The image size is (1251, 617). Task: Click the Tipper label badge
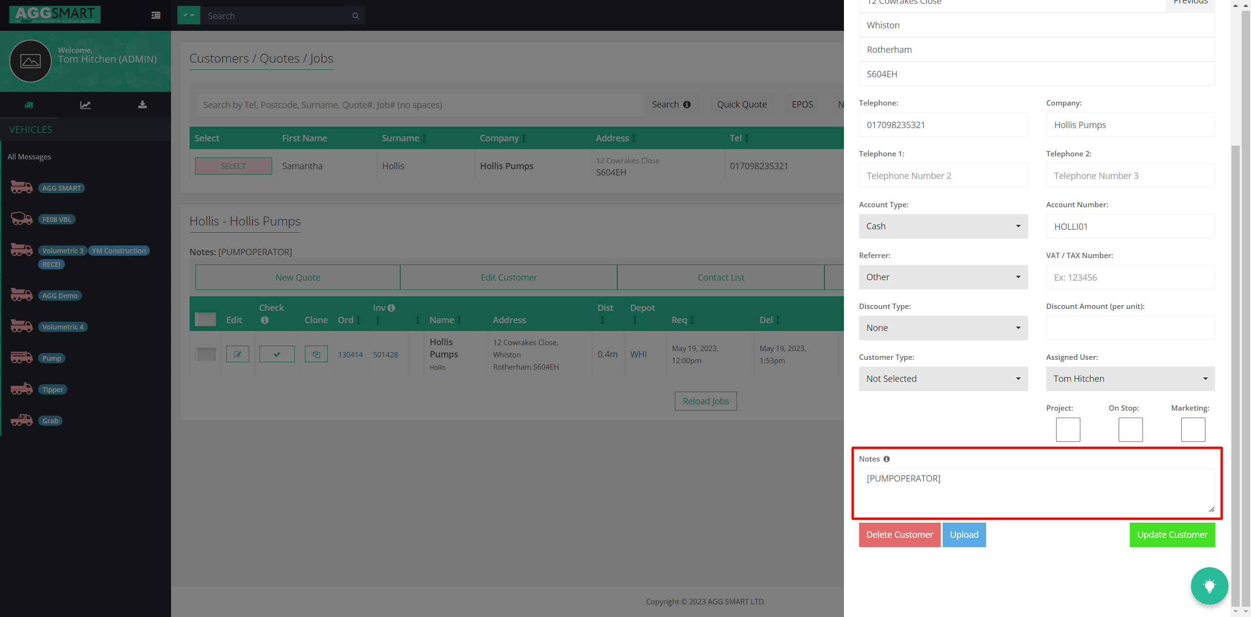(53, 390)
